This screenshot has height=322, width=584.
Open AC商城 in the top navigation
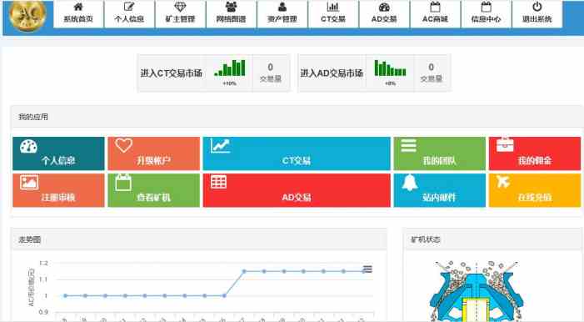(x=435, y=14)
